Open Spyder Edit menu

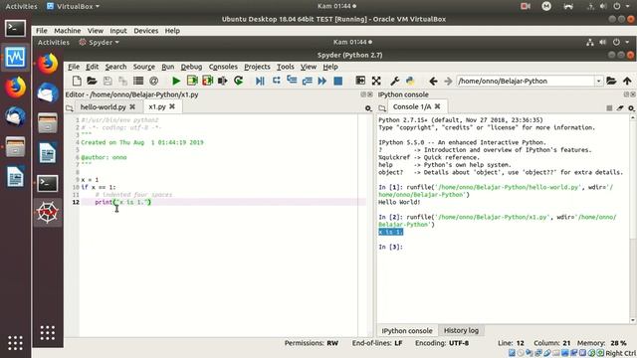93,67
